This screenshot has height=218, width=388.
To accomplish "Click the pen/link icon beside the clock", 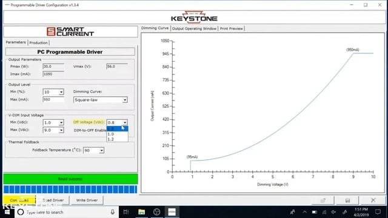I will point(345,212).
